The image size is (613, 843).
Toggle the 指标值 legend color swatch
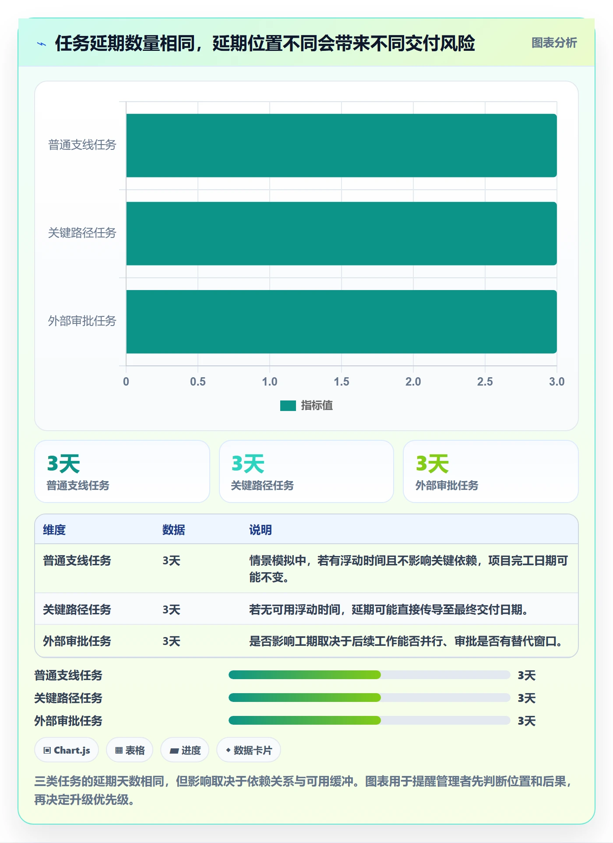tap(288, 406)
